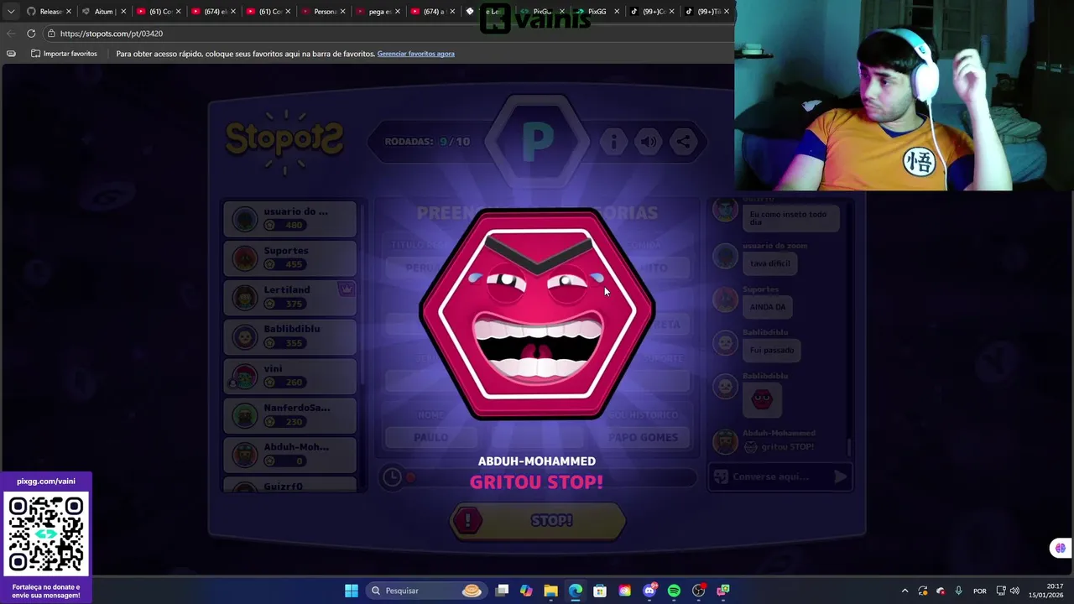The height and width of the screenshot is (604, 1074).
Task: Click the microphone icon in system tray
Action: coord(958,591)
